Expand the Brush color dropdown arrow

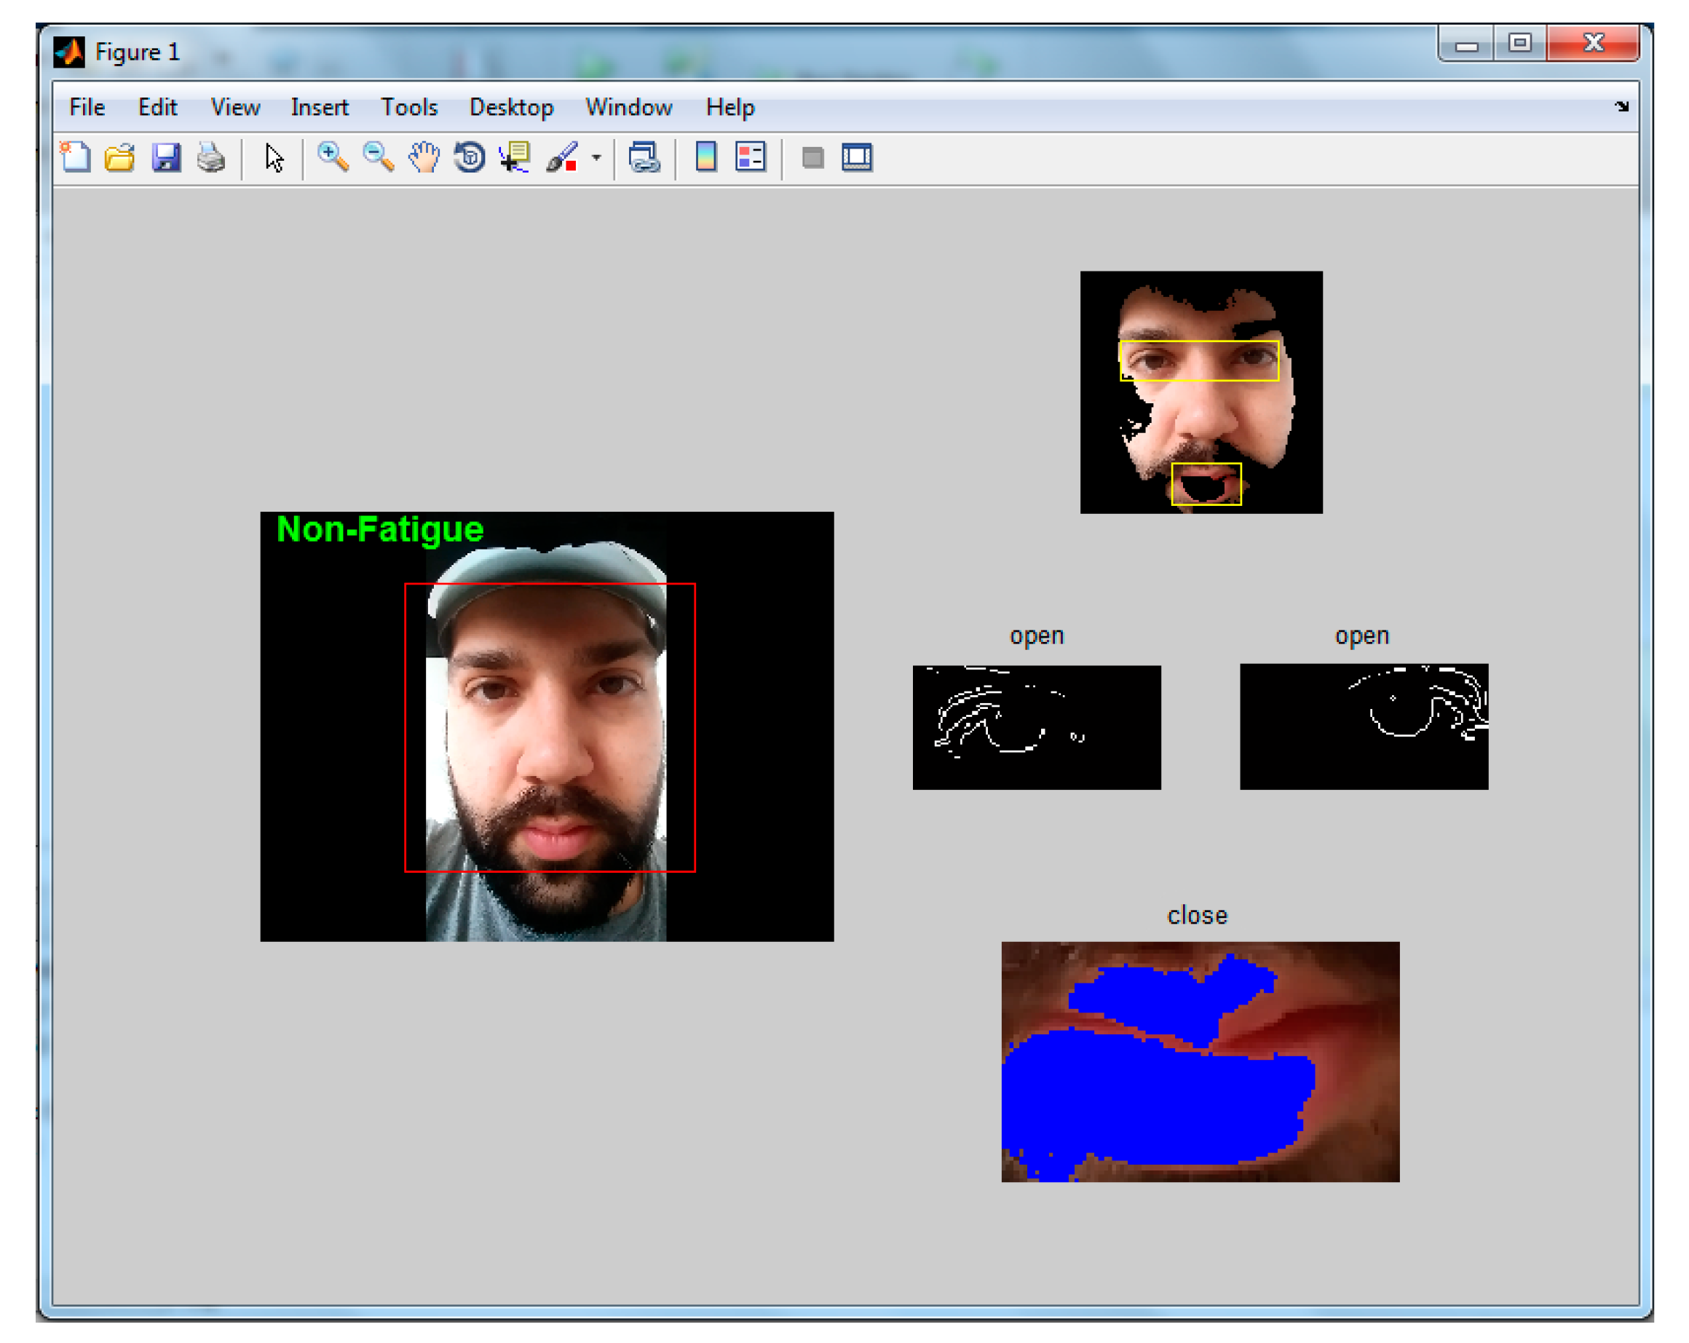pos(596,157)
